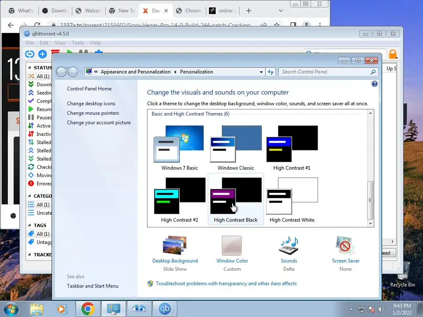Open qBittorrent View menu
423x317 pixels.
tap(60, 43)
